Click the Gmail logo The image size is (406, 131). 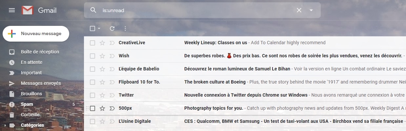(39, 10)
